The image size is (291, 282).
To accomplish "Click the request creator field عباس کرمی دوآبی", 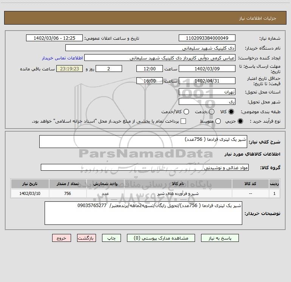I will tap(160, 58).
